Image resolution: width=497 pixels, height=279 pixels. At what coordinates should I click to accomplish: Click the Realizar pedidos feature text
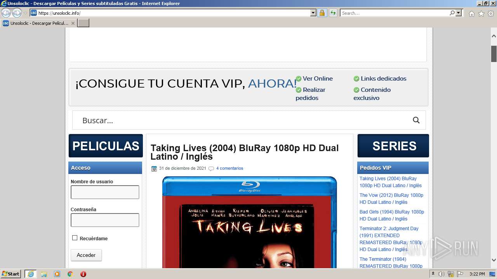coord(311,94)
